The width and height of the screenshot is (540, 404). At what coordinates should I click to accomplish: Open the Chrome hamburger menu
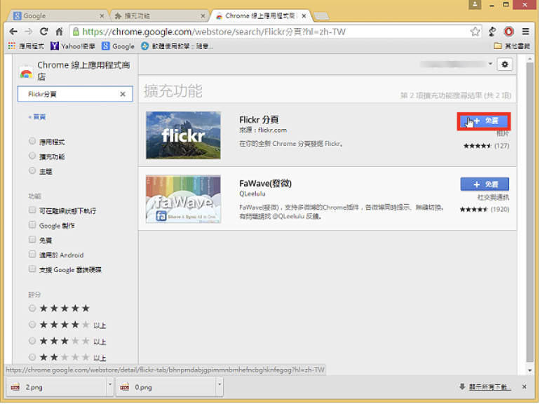click(525, 32)
